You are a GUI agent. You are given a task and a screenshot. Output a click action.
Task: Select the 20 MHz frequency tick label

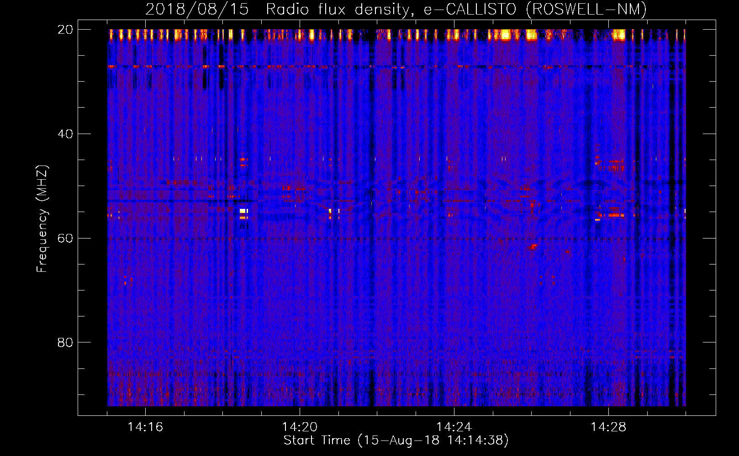65,30
